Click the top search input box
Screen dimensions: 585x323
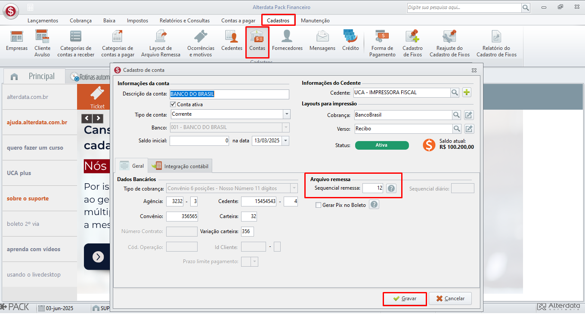point(464,8)
